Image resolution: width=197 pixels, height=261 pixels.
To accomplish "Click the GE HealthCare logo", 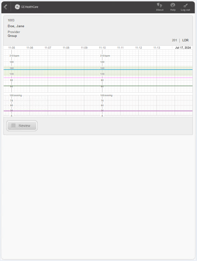I will (27, 7).
